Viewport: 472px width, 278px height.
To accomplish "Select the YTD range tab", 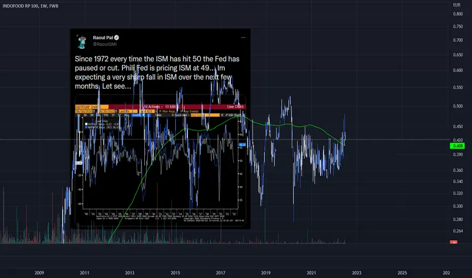I will click(x=106, y=115).
